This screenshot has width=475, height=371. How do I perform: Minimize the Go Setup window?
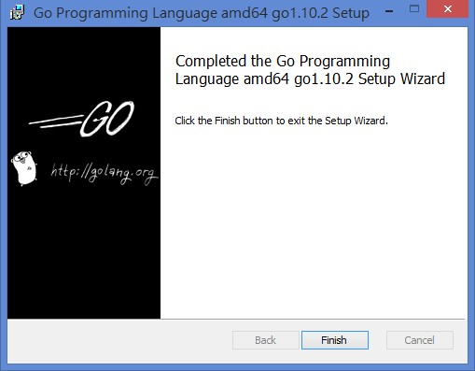[x=389, y=11]
